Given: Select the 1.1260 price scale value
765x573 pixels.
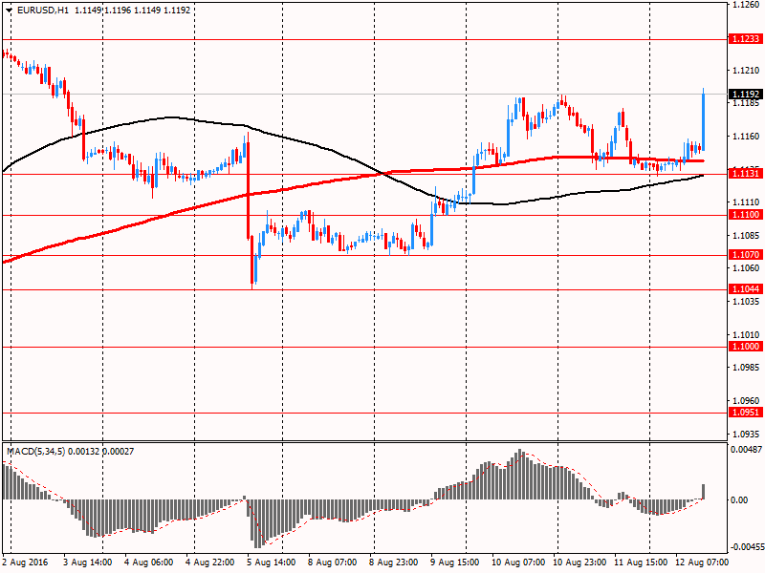Looking at the screenshot, I should click(747, 6).
